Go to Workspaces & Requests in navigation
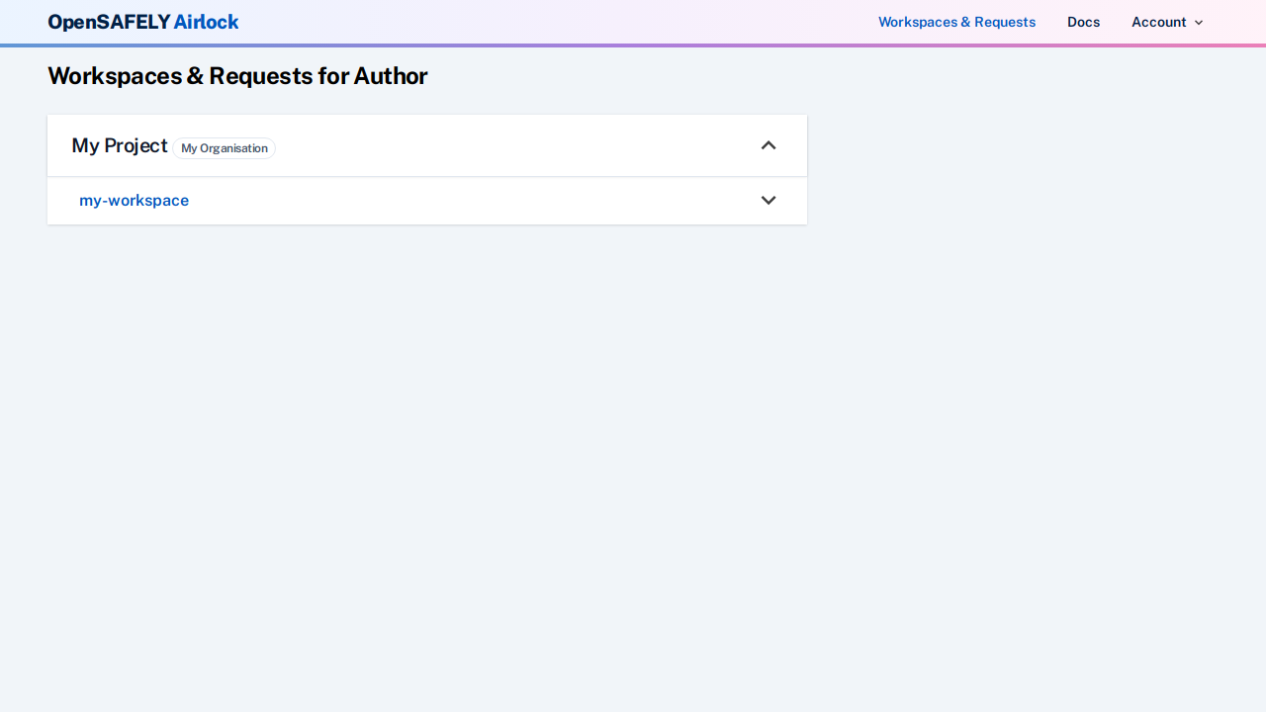 coord(956,22)
